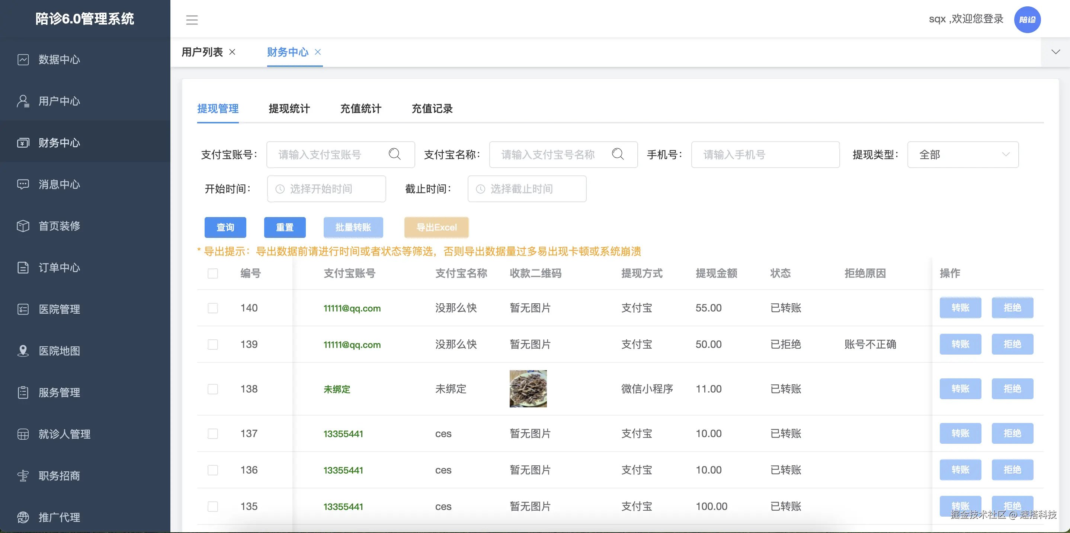Image resolution: width=1070 pixels, height=533 pixels.
Task: Open the 提现类型 dropdown showing 全部
Action: pyautogui.click(x=963, y=154)
